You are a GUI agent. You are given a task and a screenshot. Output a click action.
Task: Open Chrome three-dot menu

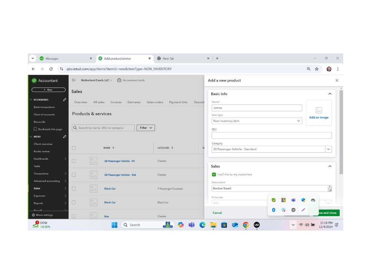point(338,69)
